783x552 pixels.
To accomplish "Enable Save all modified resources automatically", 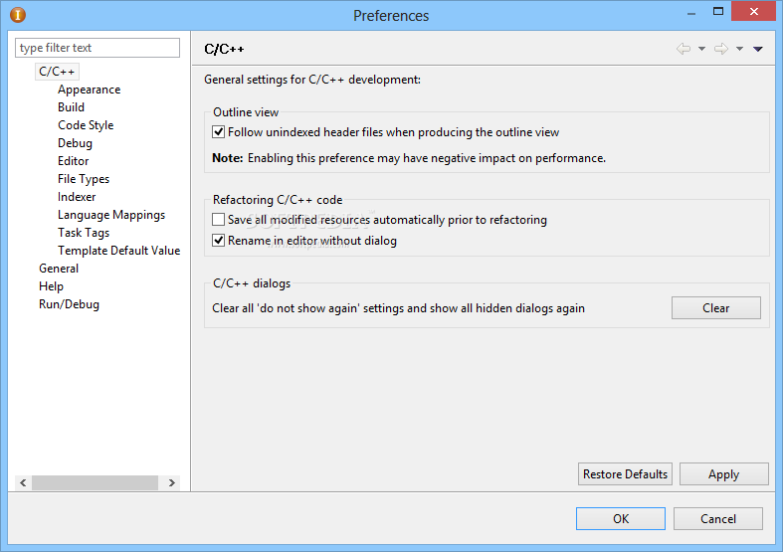I will 218,220.
